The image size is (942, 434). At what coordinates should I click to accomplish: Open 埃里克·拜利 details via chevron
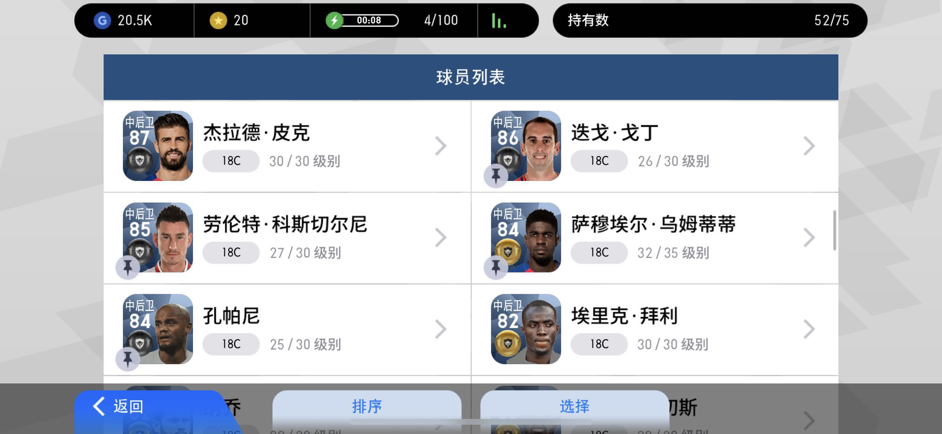click(809, 329)
